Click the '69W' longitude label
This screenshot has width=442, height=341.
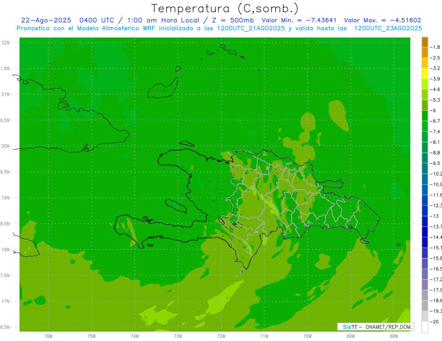tap(350, 336)
